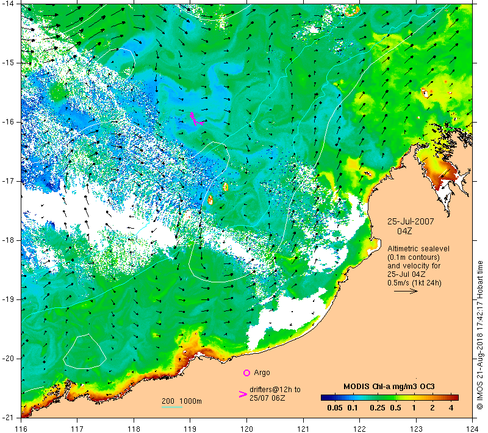Click the drifters@12h to legend text
This screenshot has width=488, height=433.
point(275,390)
